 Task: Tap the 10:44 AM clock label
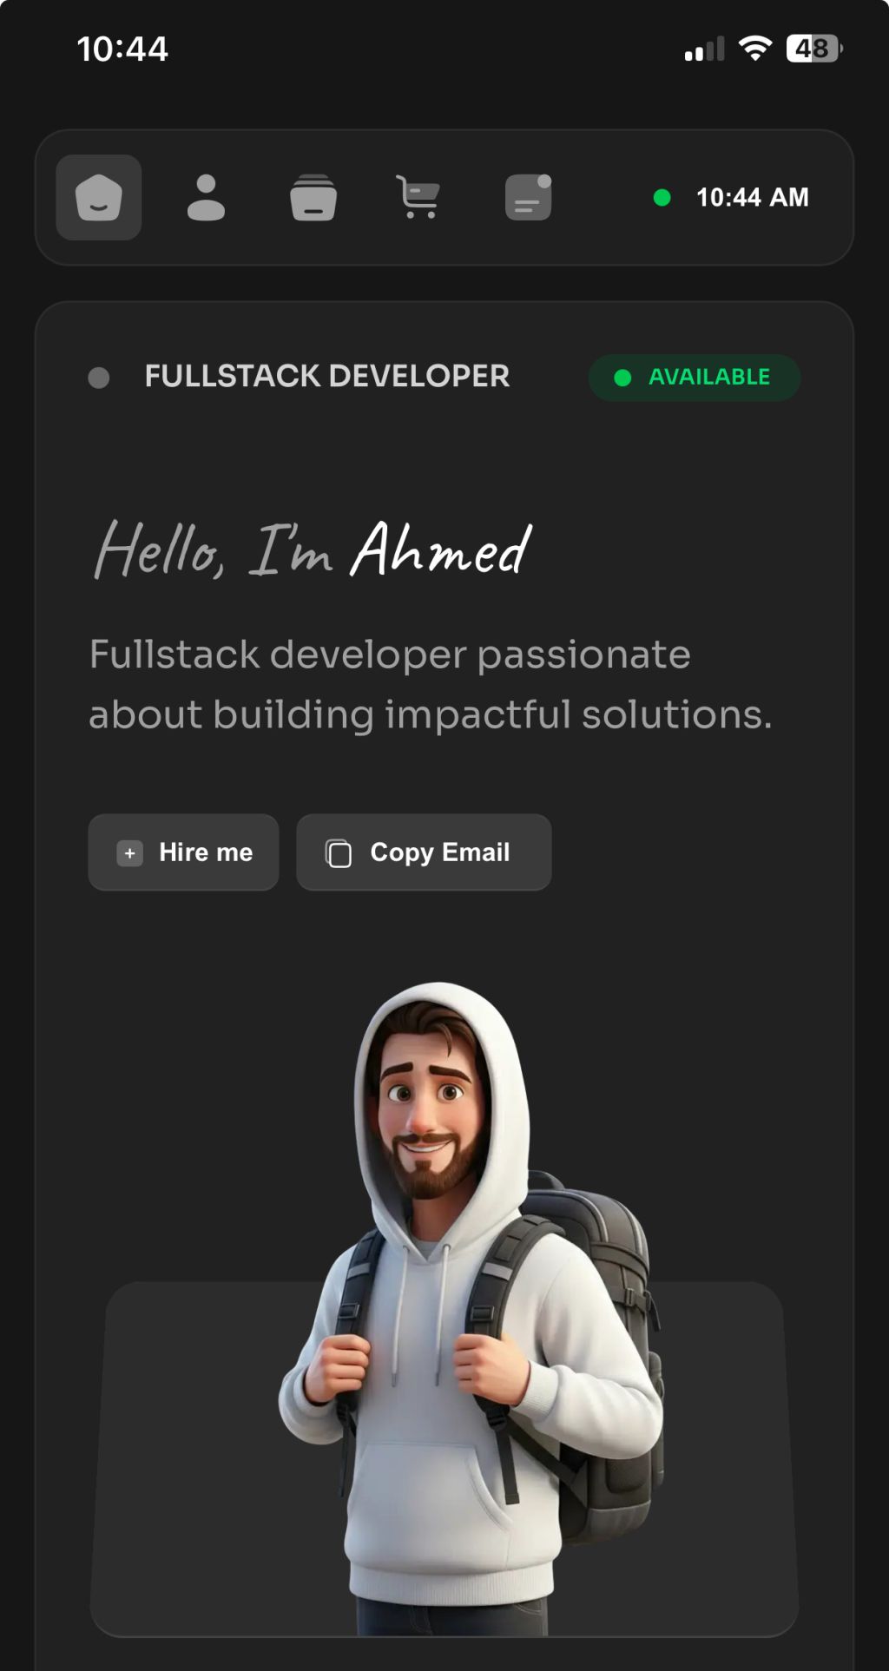(x=753, y=198)
